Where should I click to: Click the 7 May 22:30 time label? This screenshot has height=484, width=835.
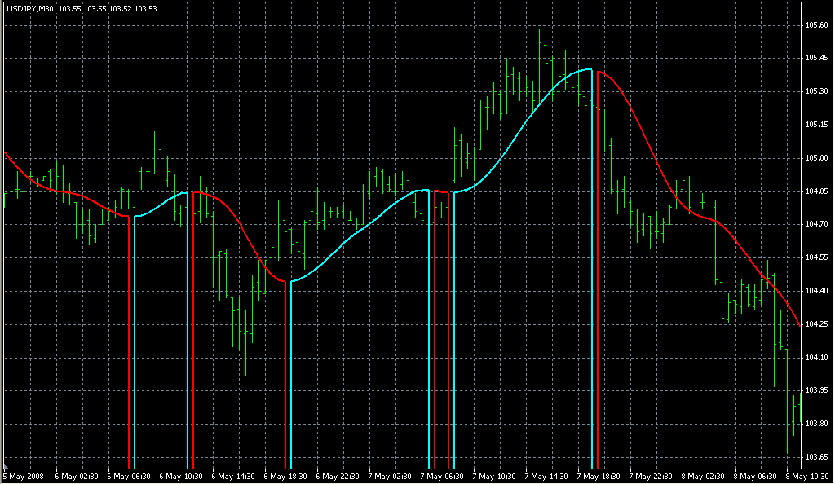(652, 476)
